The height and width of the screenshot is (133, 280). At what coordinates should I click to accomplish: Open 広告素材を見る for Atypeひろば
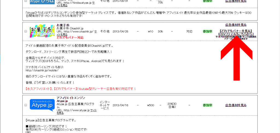236,1
